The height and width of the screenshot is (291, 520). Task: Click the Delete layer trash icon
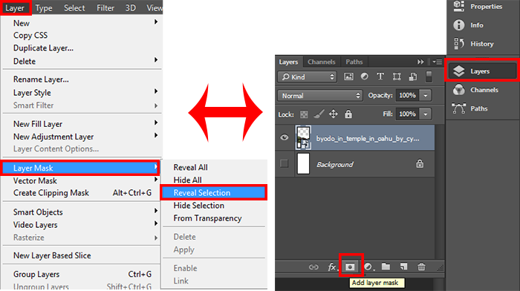pyautogui.click(x=421, y=267)
